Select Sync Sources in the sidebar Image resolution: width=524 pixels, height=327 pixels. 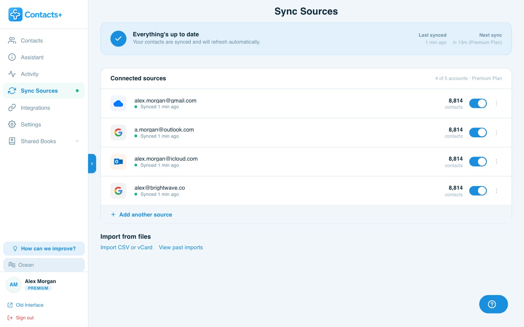tap(44, 90)
